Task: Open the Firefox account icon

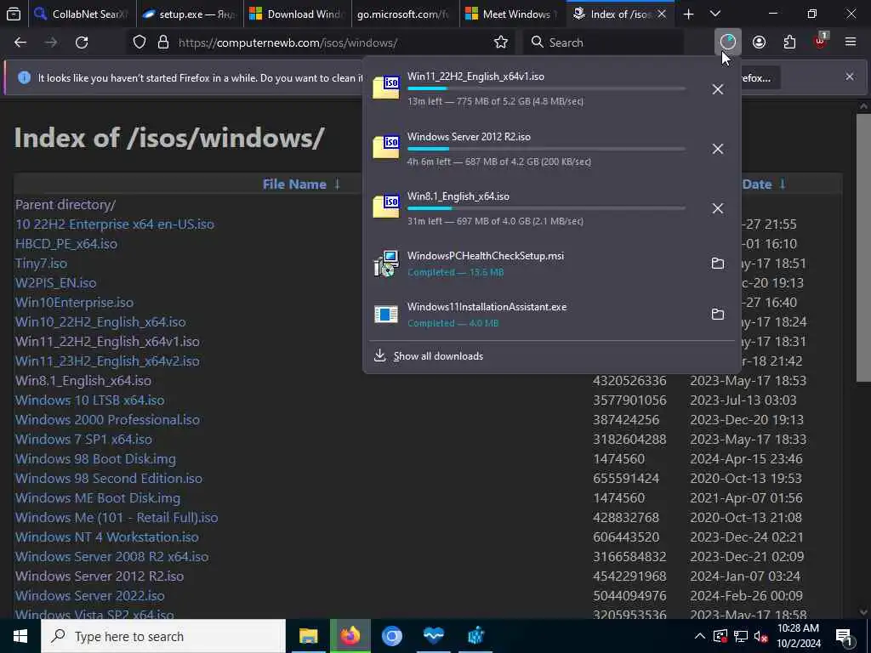Action: 759,43
